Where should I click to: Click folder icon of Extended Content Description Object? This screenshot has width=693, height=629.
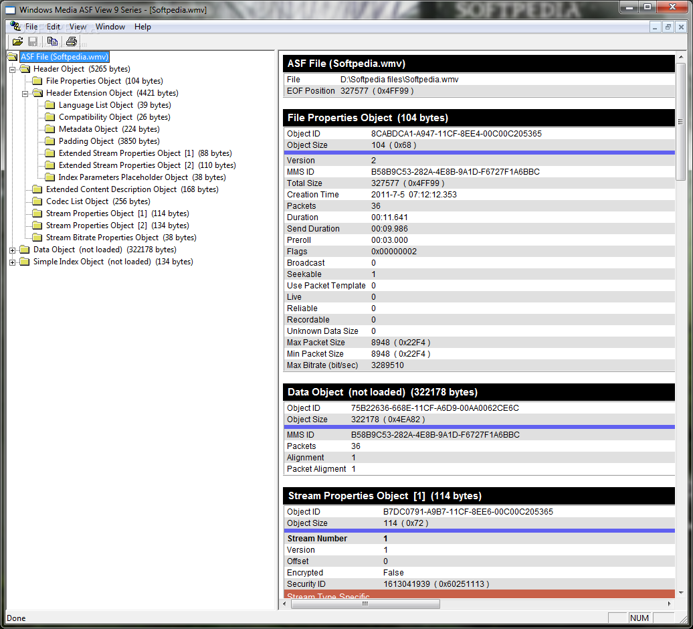(x=37, y=189)
